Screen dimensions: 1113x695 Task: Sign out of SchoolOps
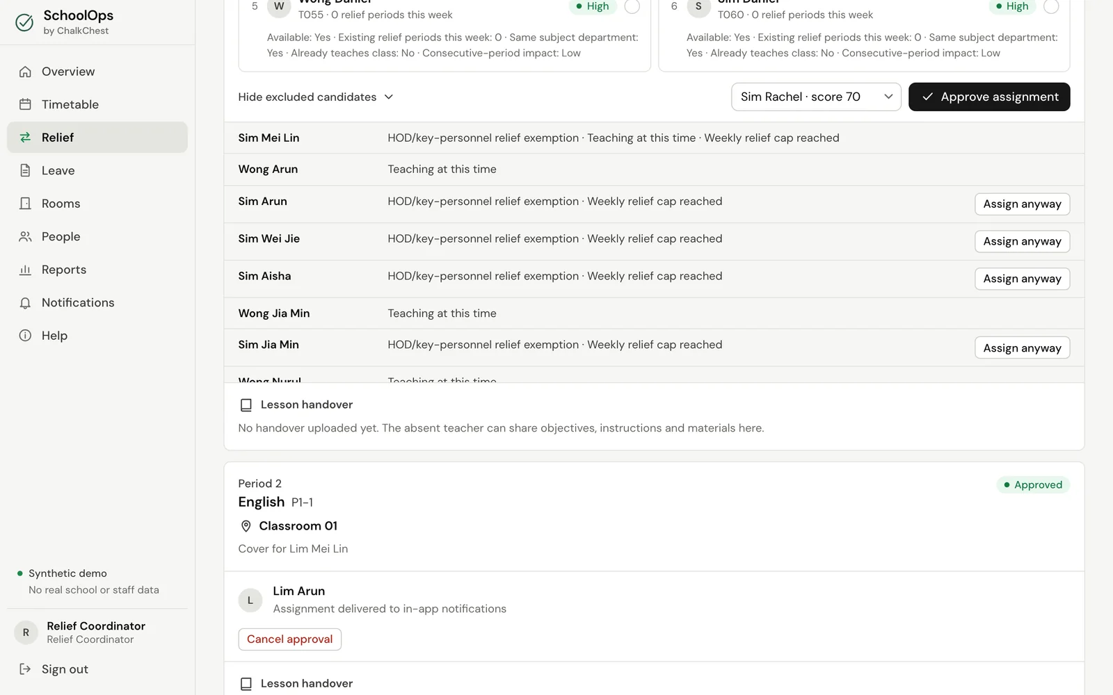97,669
